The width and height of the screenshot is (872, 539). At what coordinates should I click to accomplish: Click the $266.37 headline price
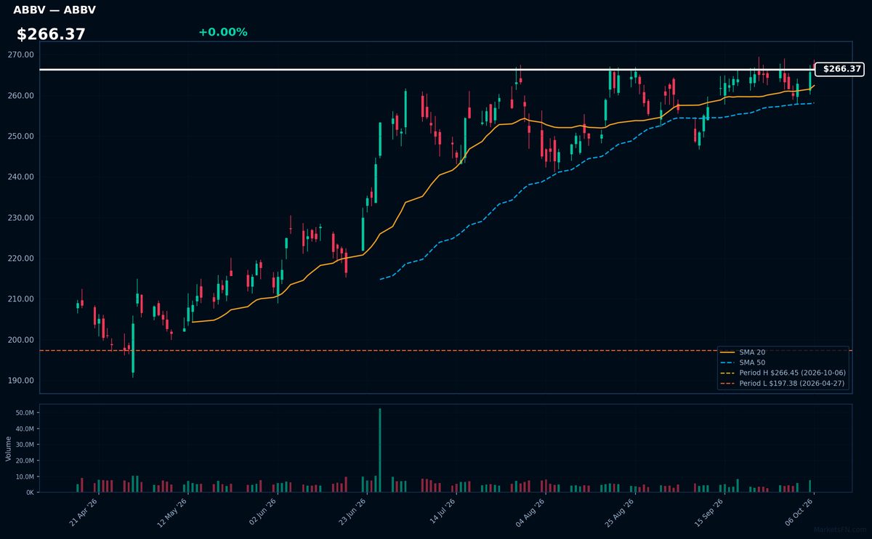pyautogui.click(x=51, y=34)
